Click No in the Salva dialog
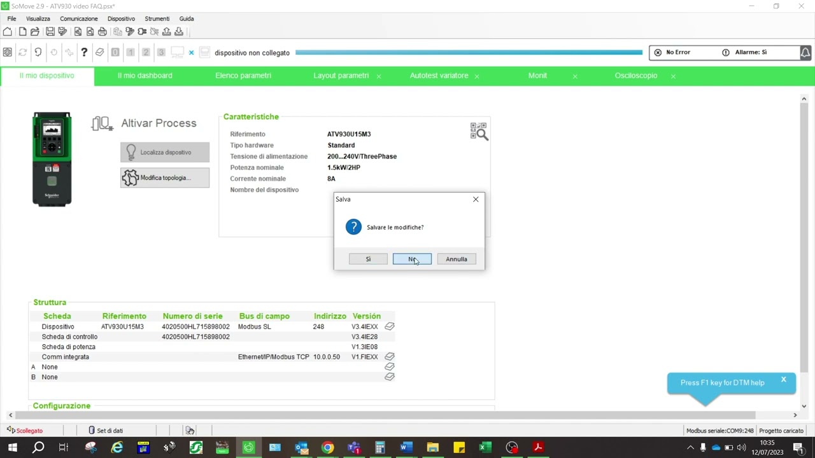Image resolution: width=815 pixels, height=458 pixels. coord(412,259)
